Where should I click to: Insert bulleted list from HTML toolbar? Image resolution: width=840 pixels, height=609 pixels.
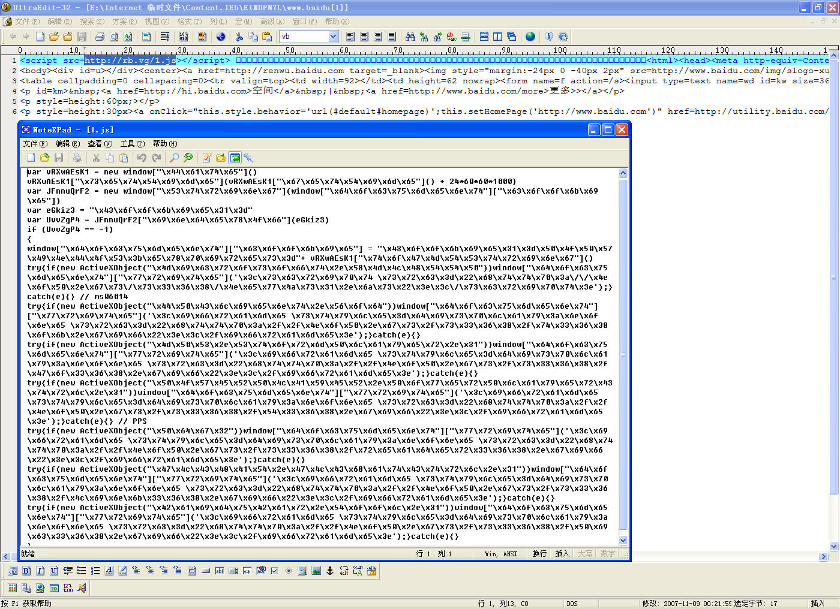pyautogui.click(x=82, y=571)
